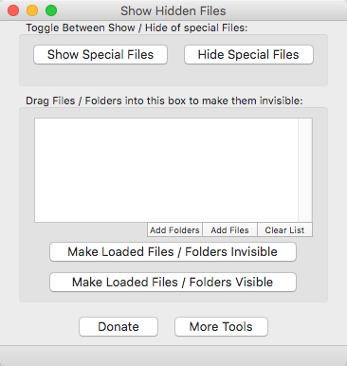
Task: Click the file list's vertical scrollbar track
Action: [x=305, y=170]
